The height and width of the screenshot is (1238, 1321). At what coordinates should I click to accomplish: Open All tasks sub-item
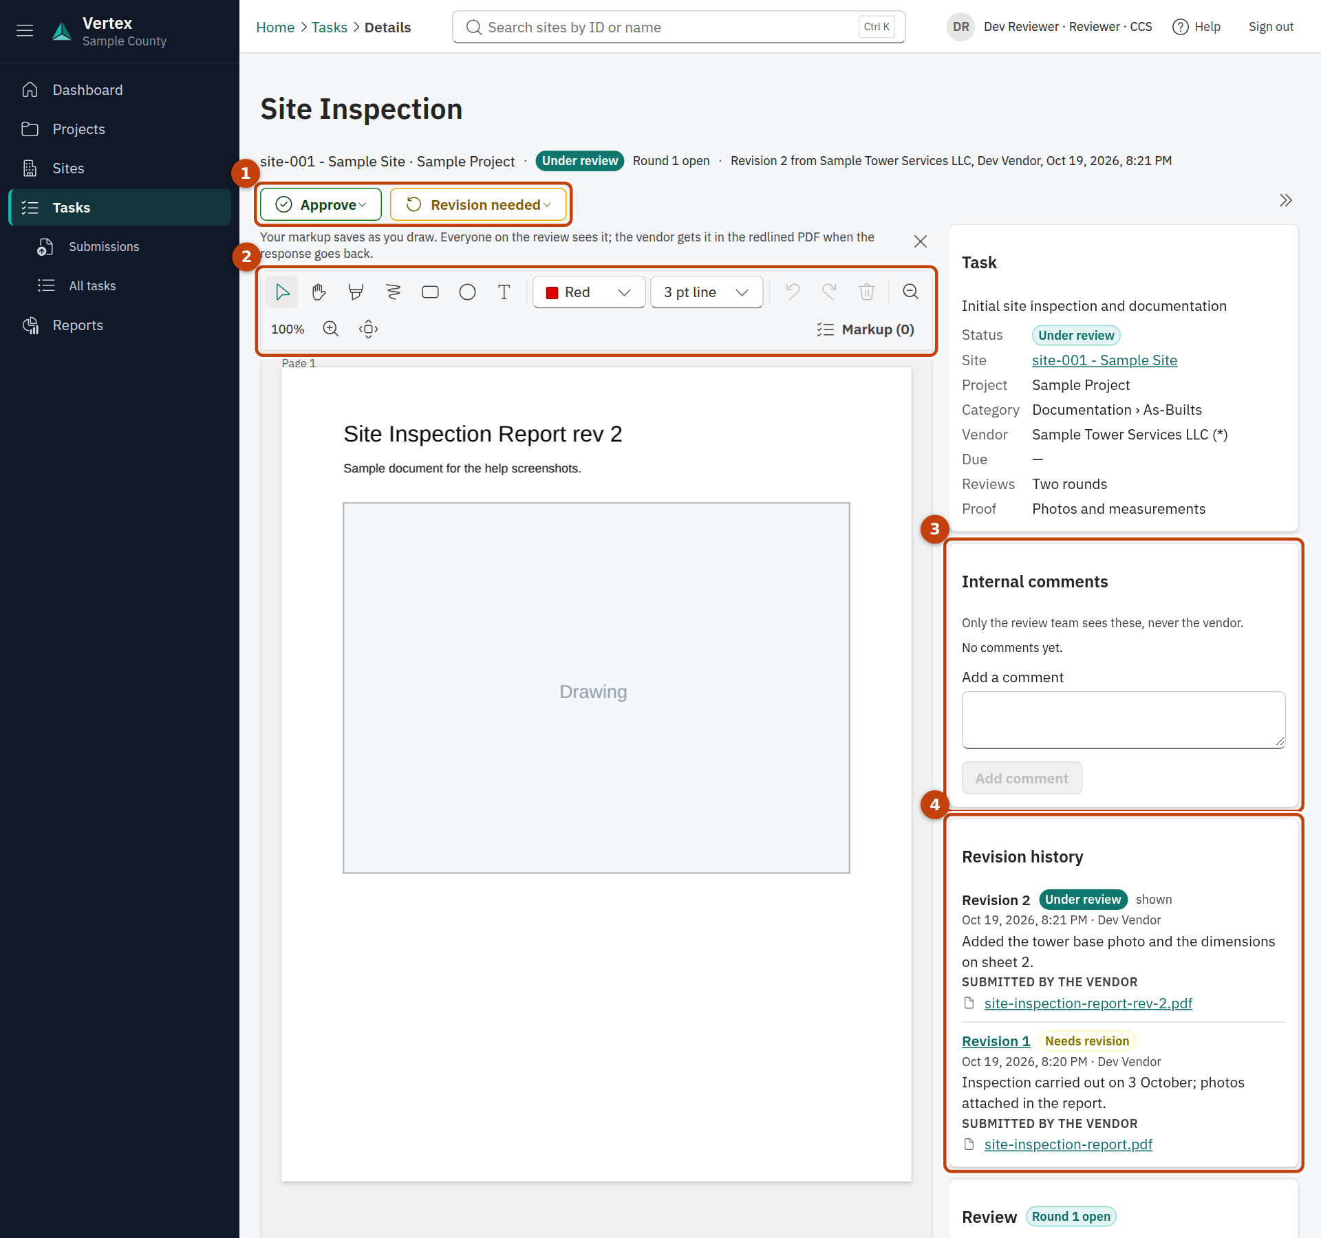coord(120,286)
